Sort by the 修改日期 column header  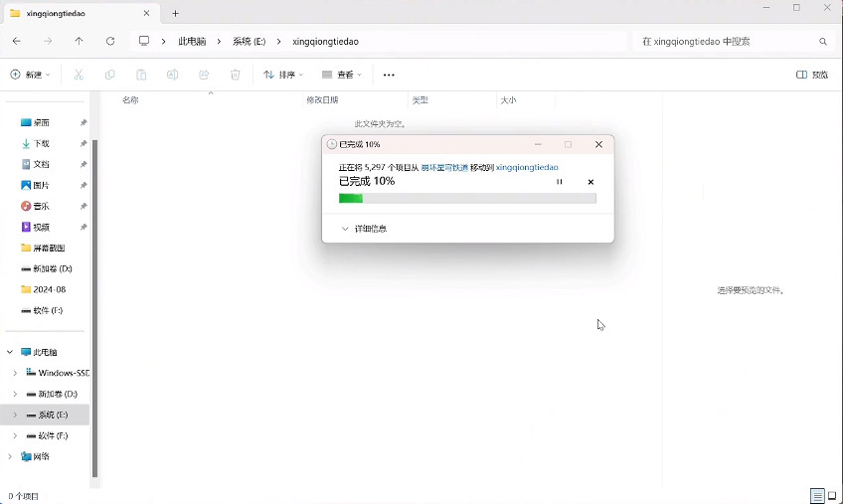click(322, 100)
